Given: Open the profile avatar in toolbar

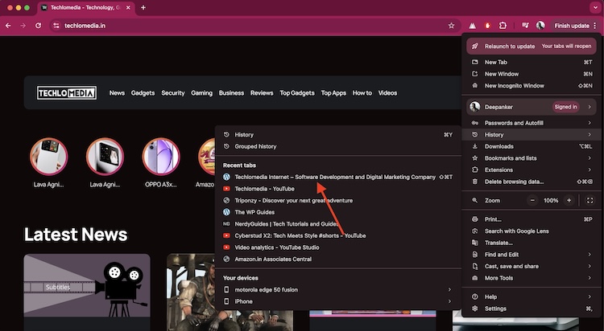Looking at the screenshot, I should 540,26.
